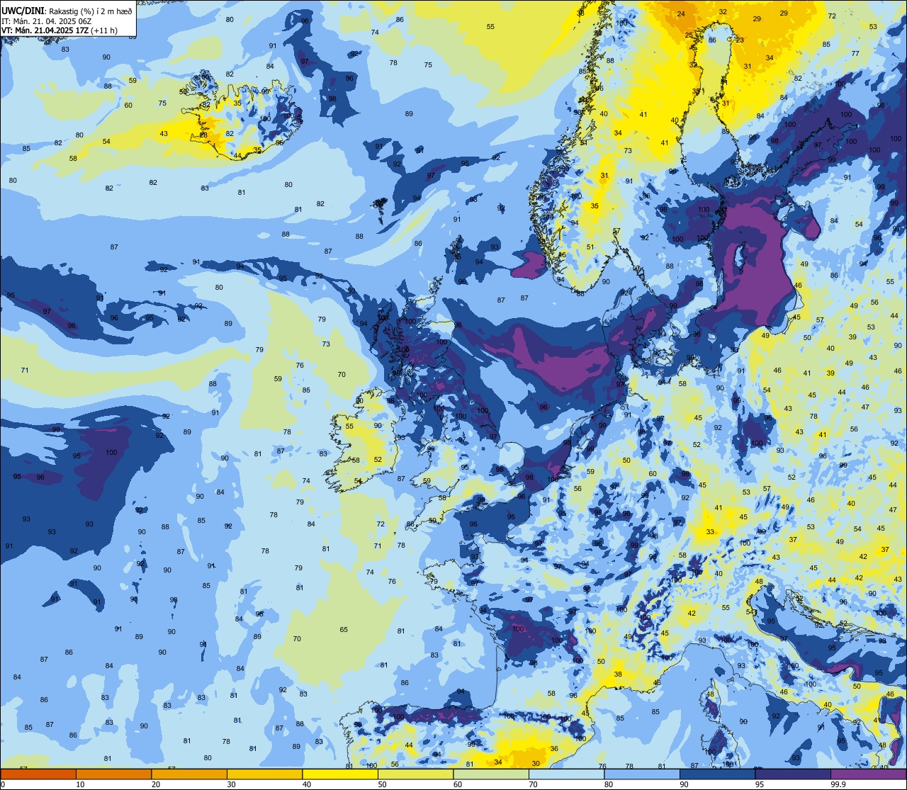Click the light blue 70–80 legend swatch

566,774
